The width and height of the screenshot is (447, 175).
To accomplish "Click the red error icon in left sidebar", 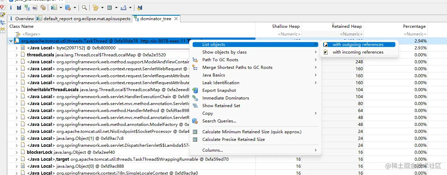I will point(2,7).
